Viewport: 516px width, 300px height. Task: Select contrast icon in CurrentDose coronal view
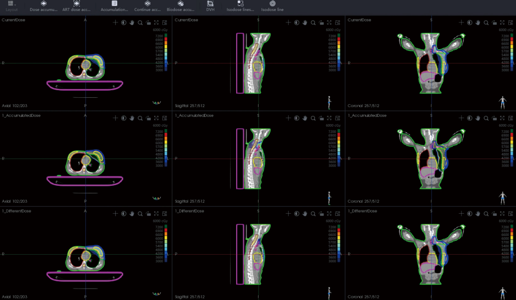coord(470,22)
